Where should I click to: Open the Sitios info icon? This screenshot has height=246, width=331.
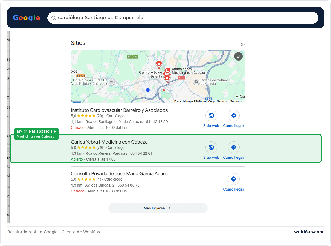click(243, 45)
